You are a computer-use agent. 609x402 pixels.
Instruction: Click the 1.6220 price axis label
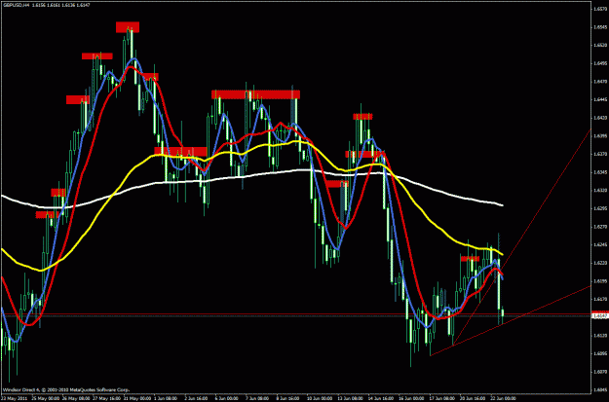pyautogui.click(x=599, y=263)
